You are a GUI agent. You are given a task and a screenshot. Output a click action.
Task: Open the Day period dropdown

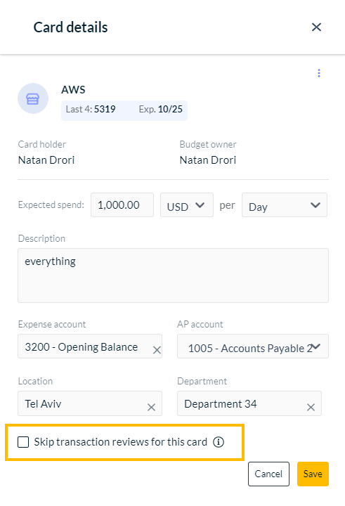click(x=285, y=205)
